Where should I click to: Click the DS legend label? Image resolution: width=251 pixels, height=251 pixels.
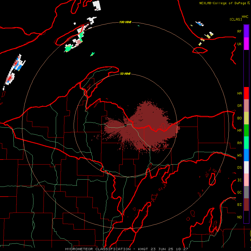point(239,168)
